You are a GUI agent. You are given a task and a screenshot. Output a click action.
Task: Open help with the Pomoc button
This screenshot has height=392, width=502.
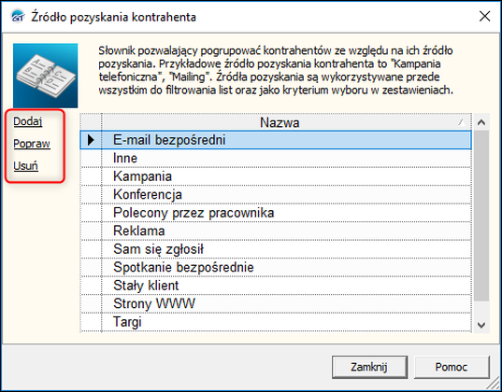(x=452, y=367)
